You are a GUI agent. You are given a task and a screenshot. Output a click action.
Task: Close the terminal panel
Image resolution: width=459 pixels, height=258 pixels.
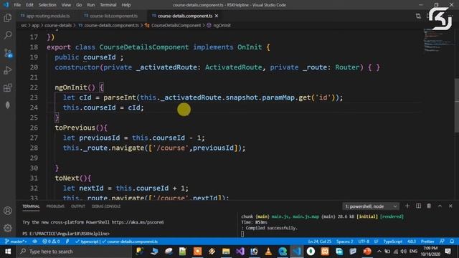point(450,206)
